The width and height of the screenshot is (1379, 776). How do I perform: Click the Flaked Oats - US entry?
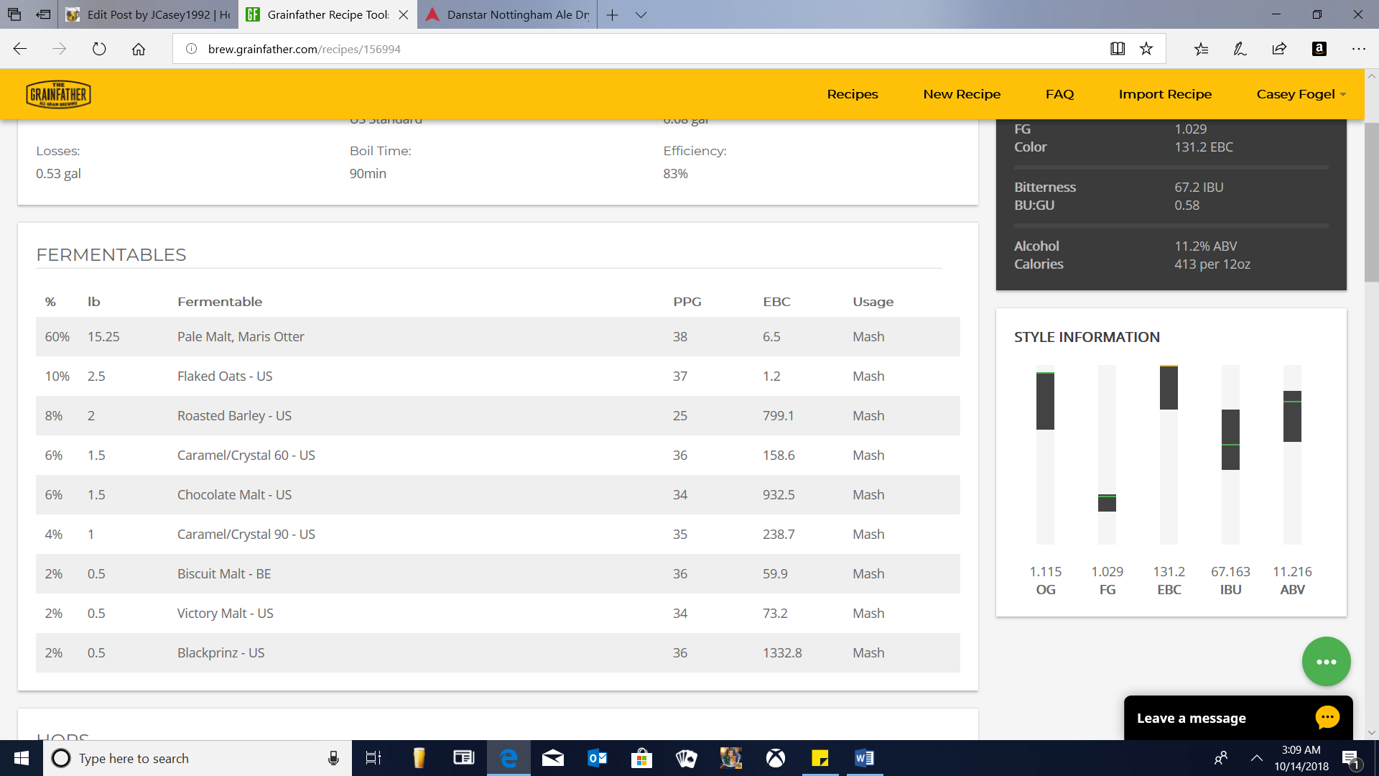tap(225, 376)
